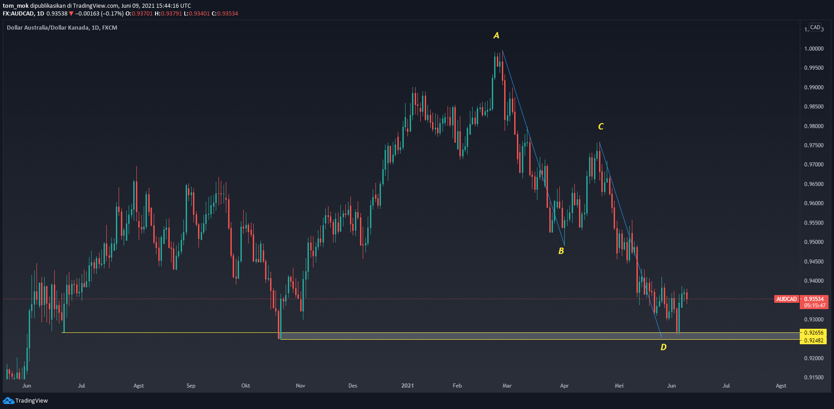Click the Sep label on time axis
This screenshot has width=834, height=409.
(x=191, y=386)
